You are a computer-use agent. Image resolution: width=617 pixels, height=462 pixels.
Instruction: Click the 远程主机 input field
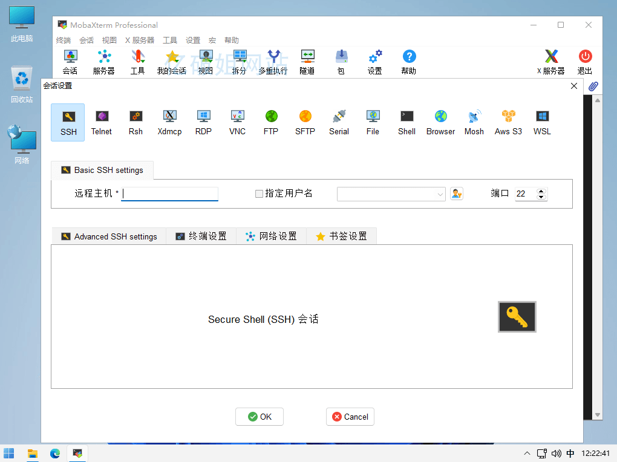click(x=169, y=194)
